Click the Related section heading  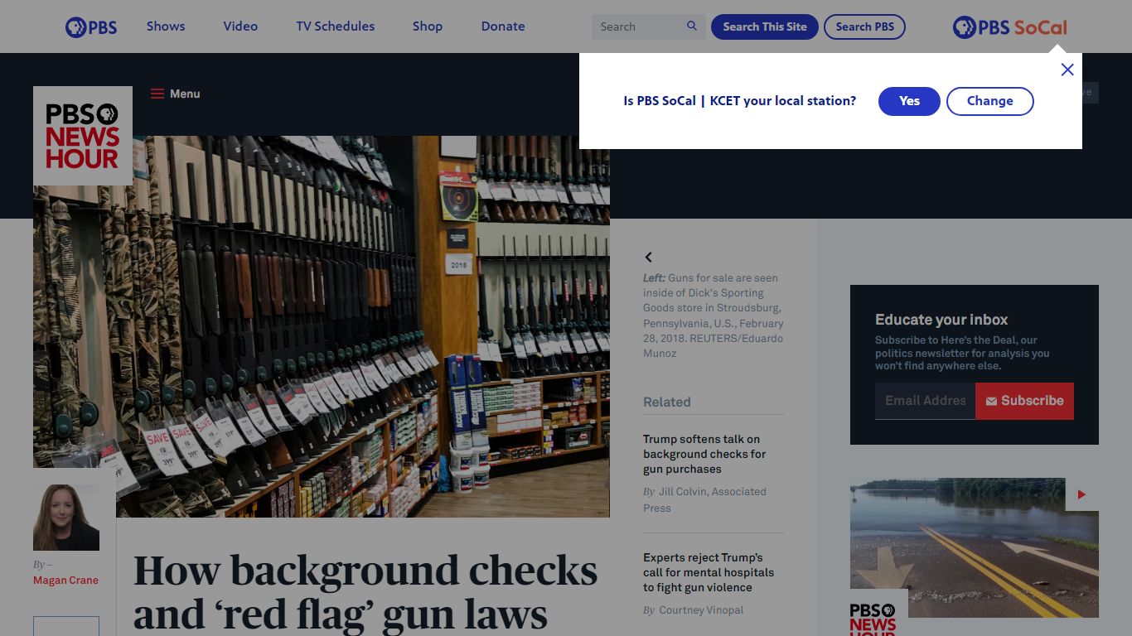tap(666, 402)
